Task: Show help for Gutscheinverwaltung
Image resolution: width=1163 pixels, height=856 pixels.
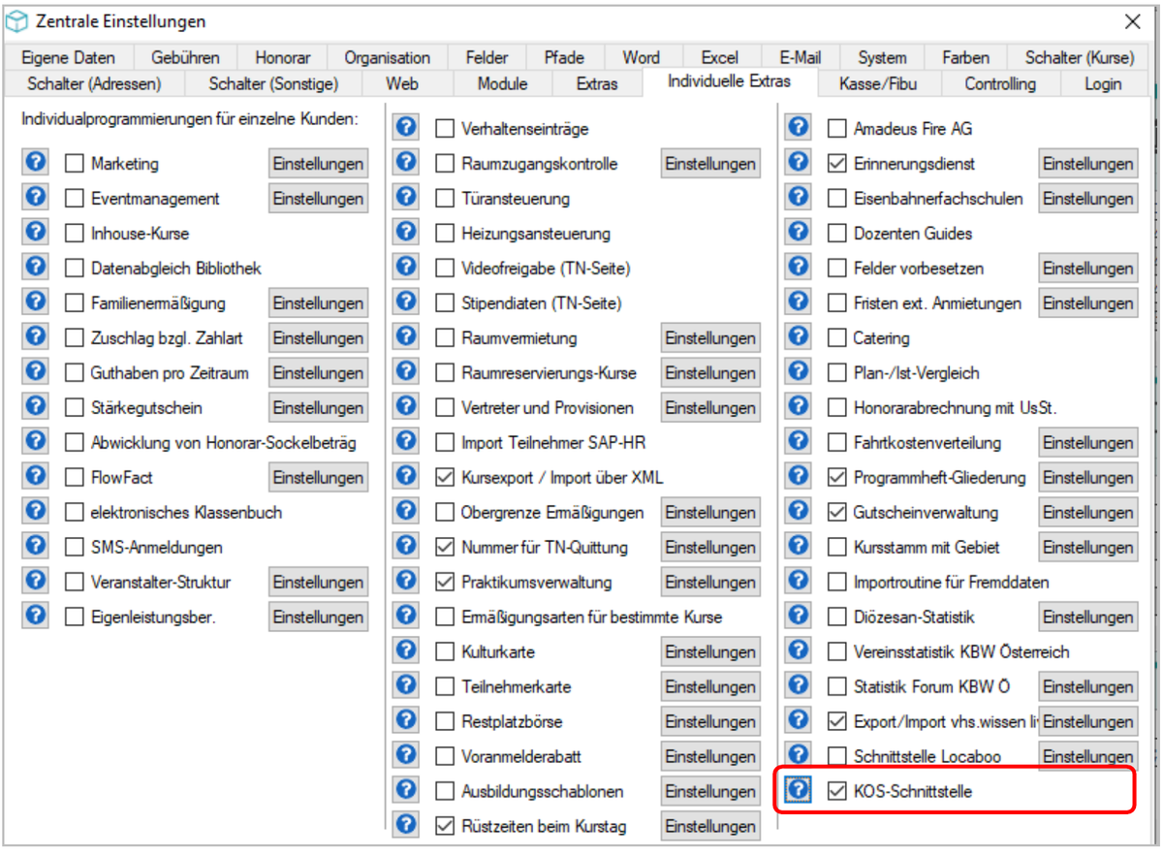Action: click(798, 512)
